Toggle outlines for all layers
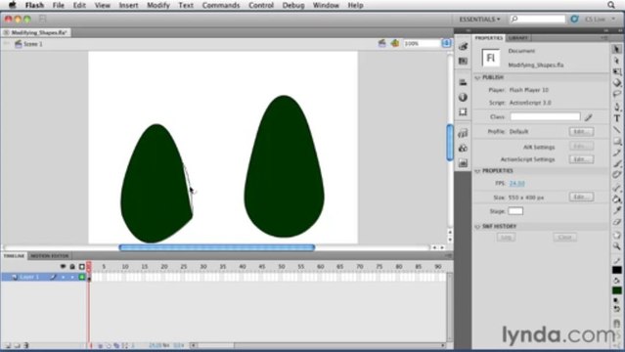Screen dimensions: 625x352 point(82,266)
